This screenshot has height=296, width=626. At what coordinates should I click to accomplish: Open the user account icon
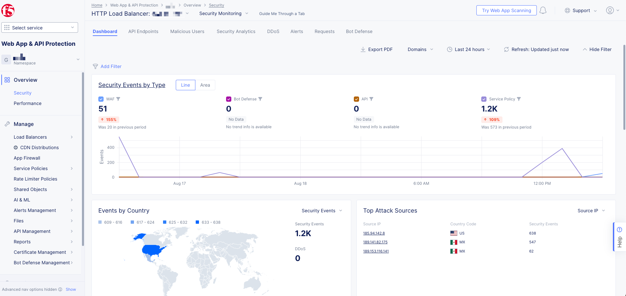pos(610,10)
